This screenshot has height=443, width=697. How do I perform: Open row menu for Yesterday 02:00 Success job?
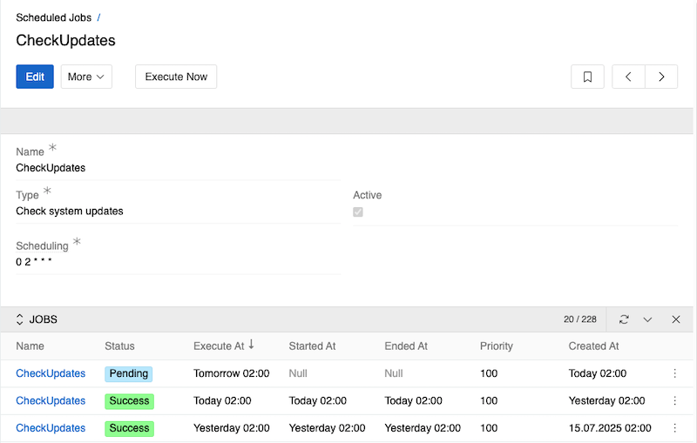click(674, 428)
